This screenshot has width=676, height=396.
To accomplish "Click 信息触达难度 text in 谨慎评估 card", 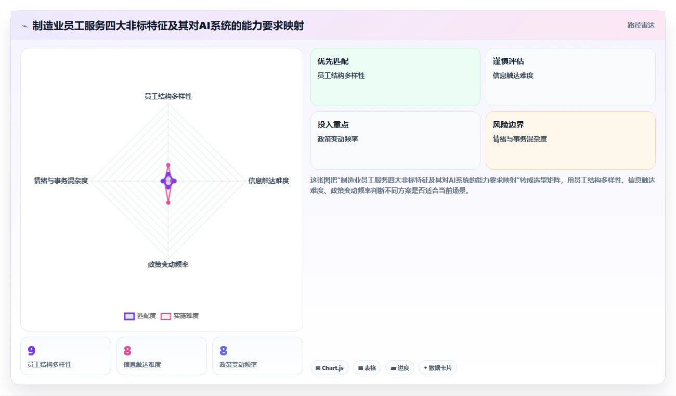I will (513, 75).
